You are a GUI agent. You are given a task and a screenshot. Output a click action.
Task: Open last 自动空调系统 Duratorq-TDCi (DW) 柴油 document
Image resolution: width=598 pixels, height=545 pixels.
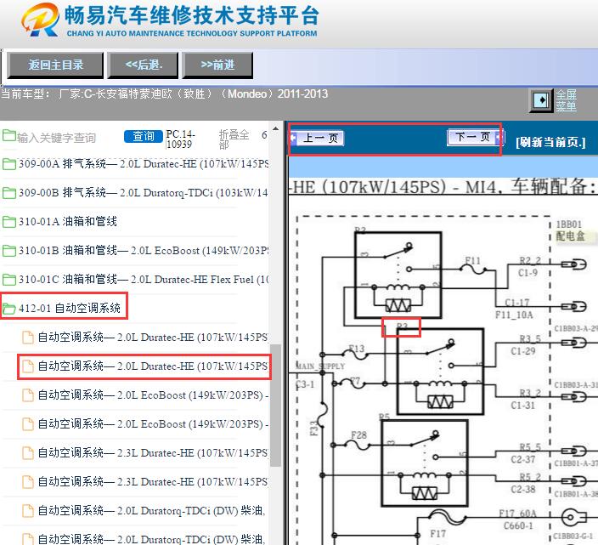tap(151, 539)
